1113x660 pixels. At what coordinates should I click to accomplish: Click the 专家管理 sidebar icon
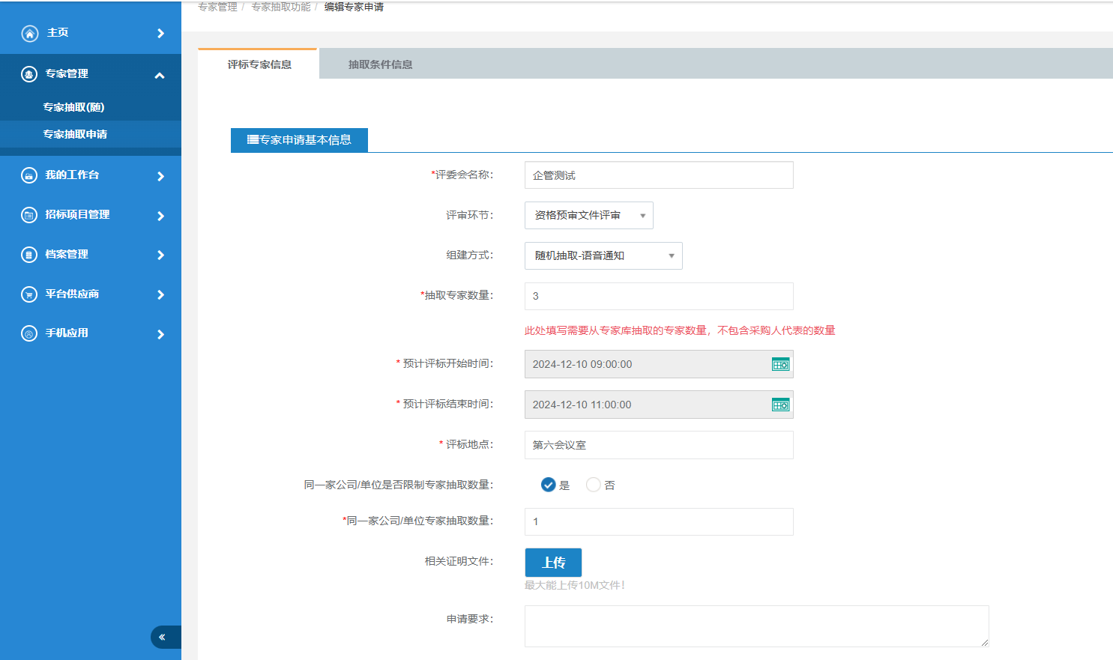click(x=29, y=74)
